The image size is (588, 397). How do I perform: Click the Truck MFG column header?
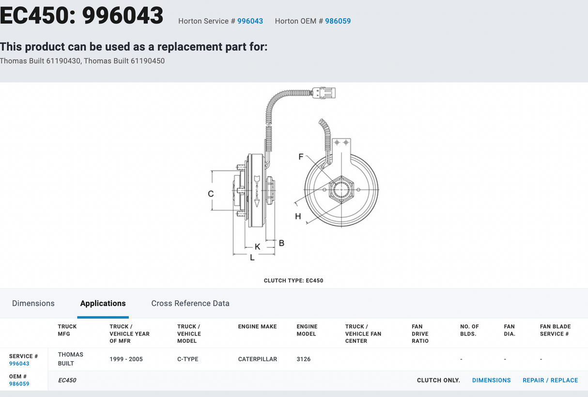(67, 330)
